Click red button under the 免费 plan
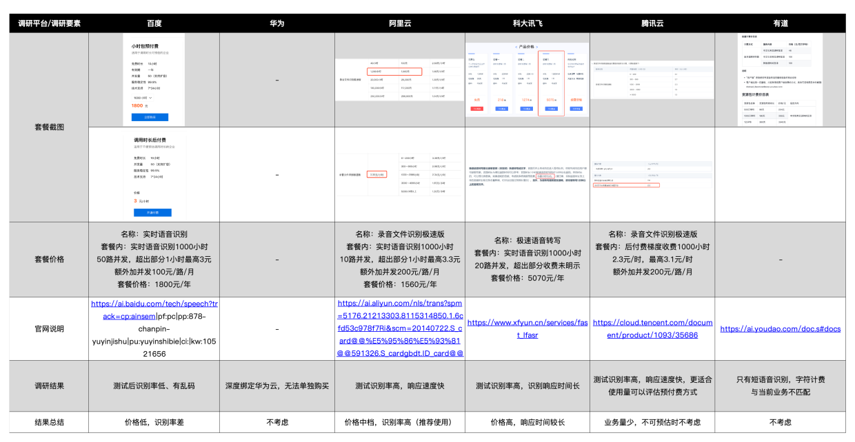This screenshot has width=855, height=442. click(477, 109)
